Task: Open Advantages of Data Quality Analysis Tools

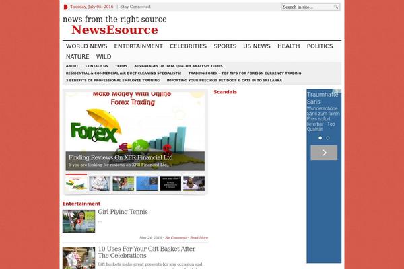Action: 178,66
